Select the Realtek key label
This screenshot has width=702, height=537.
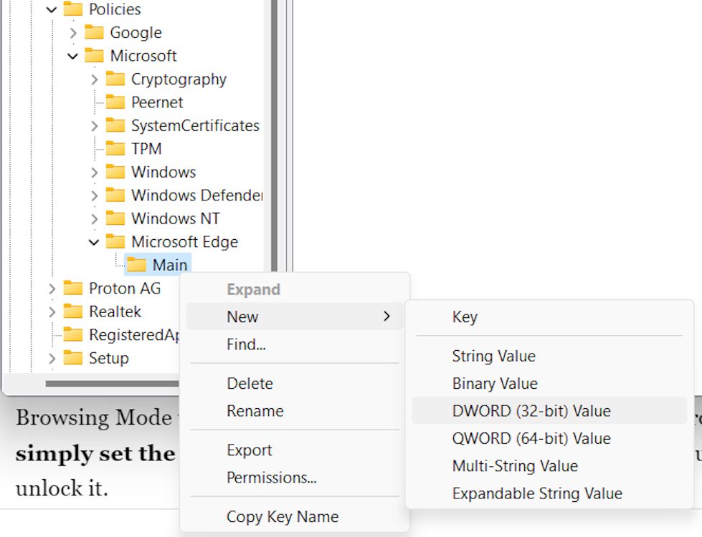[115, 311]
